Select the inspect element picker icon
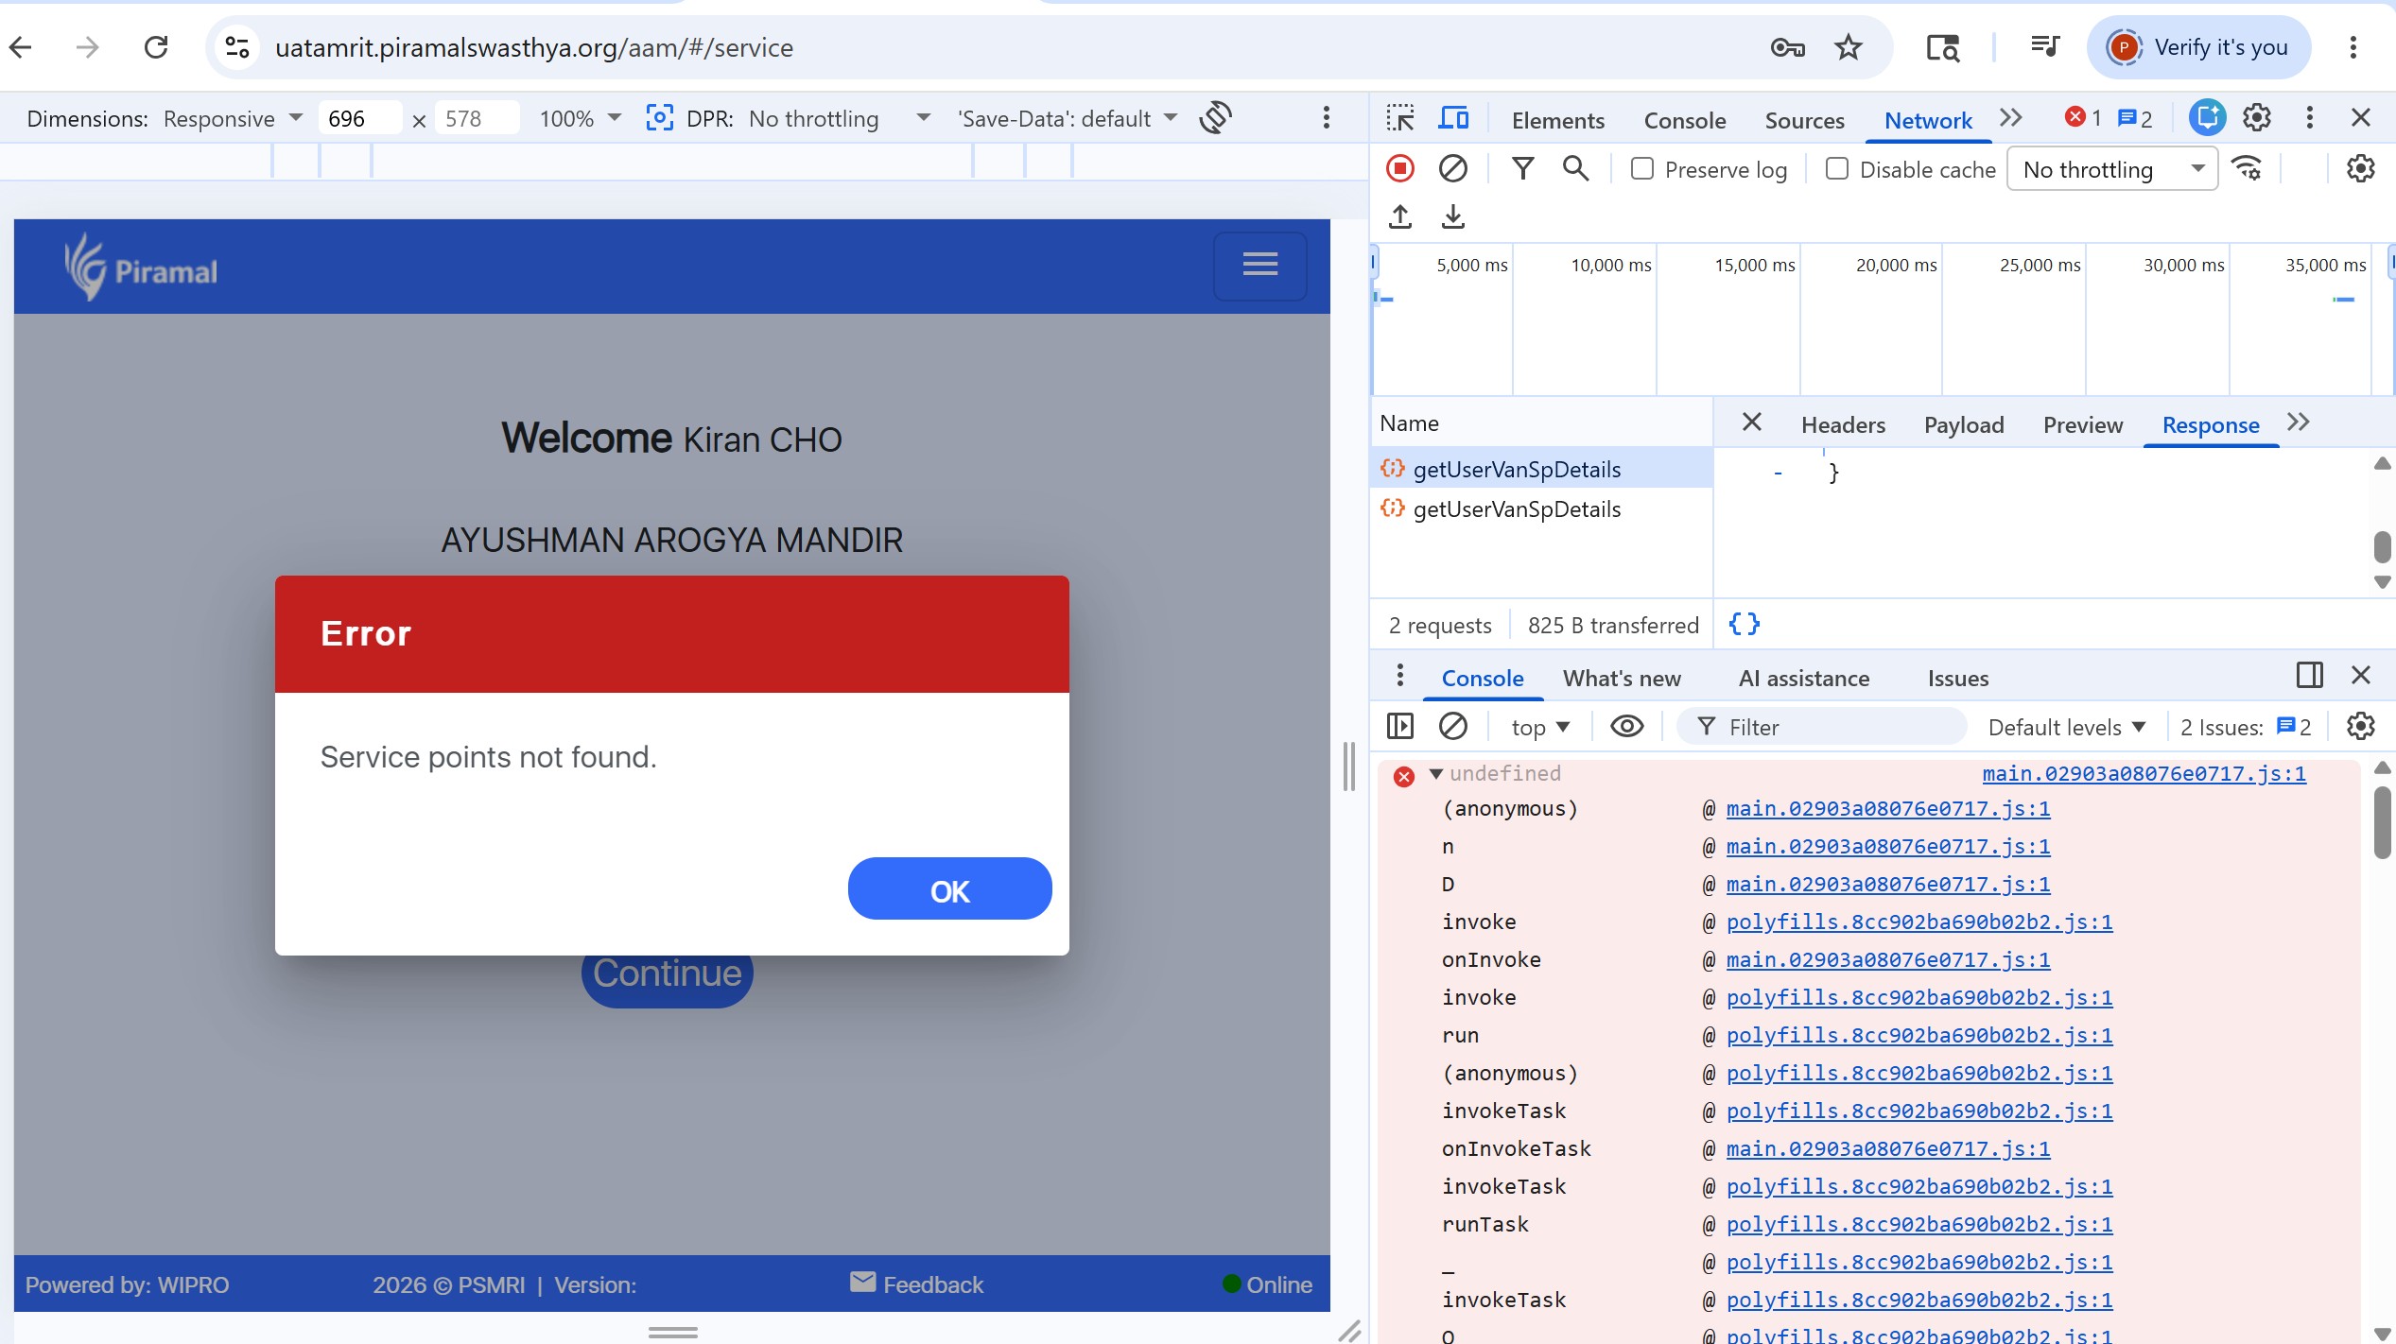This screenshot has height=1344, width=2396. [x=1400, y=118]
